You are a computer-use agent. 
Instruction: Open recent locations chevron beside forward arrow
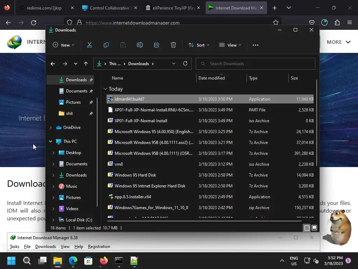pos(76,64)
